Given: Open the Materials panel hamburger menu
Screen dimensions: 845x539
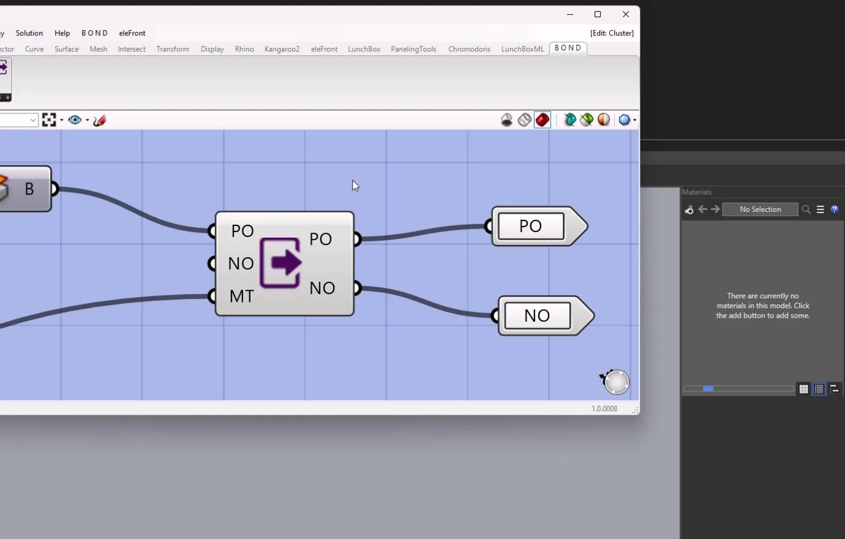Looking at the screenshot, I should [821, 209].
